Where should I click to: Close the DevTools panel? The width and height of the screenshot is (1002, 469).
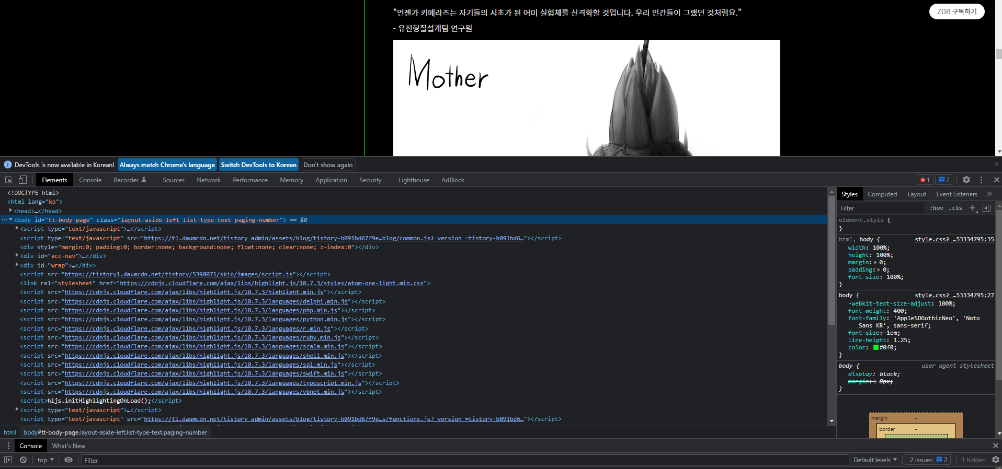click(x=996, y=180)
